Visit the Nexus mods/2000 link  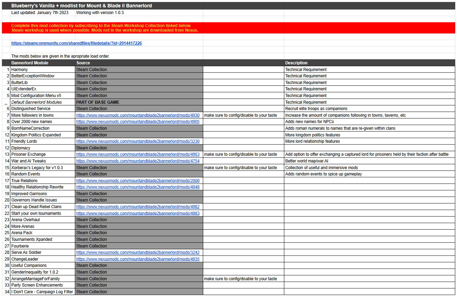point(138,181)
